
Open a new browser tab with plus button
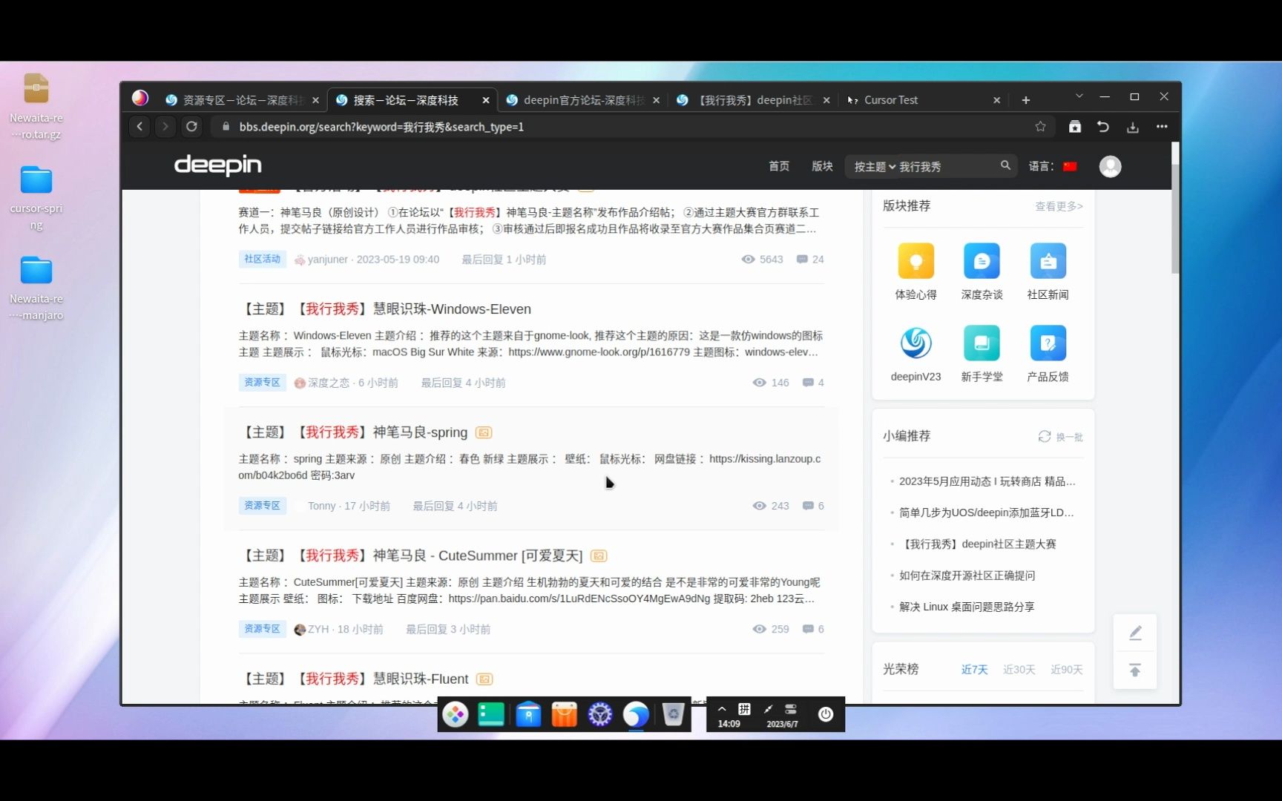[1026, 100]
